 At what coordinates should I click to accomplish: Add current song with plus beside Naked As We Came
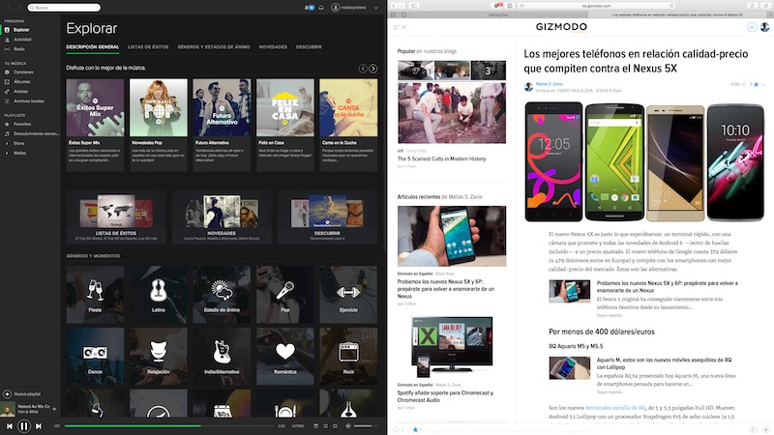click(54, 409)
